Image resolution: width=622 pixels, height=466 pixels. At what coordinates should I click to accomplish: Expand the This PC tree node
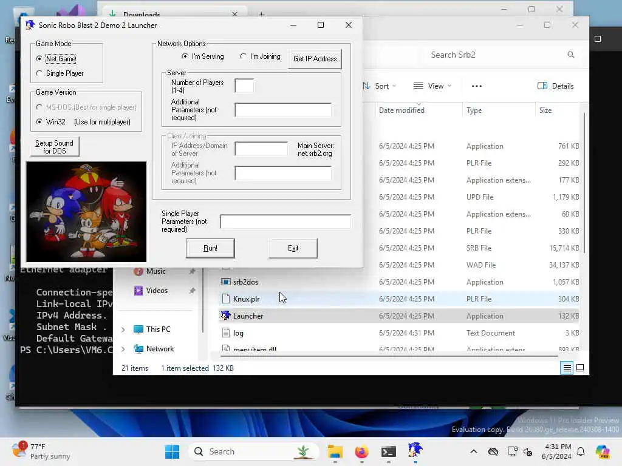pyautogui.click(x=123, y=329)
